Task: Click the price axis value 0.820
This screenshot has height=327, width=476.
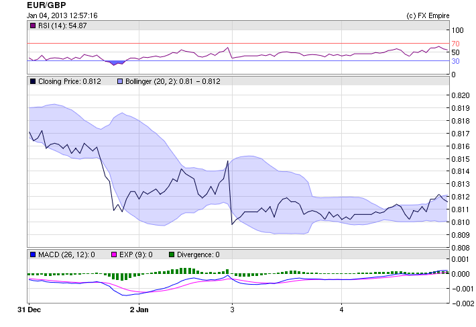Action: (461, 95)
